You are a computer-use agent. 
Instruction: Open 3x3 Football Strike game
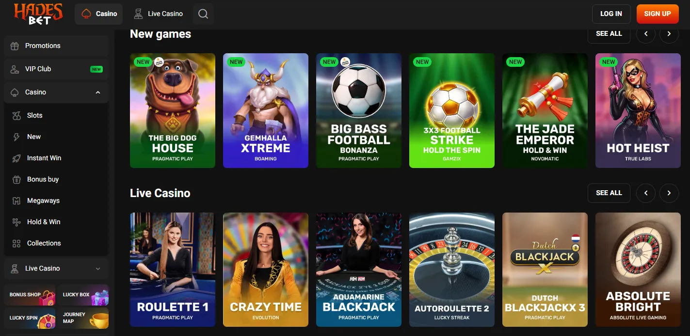(x=452, y=110)
